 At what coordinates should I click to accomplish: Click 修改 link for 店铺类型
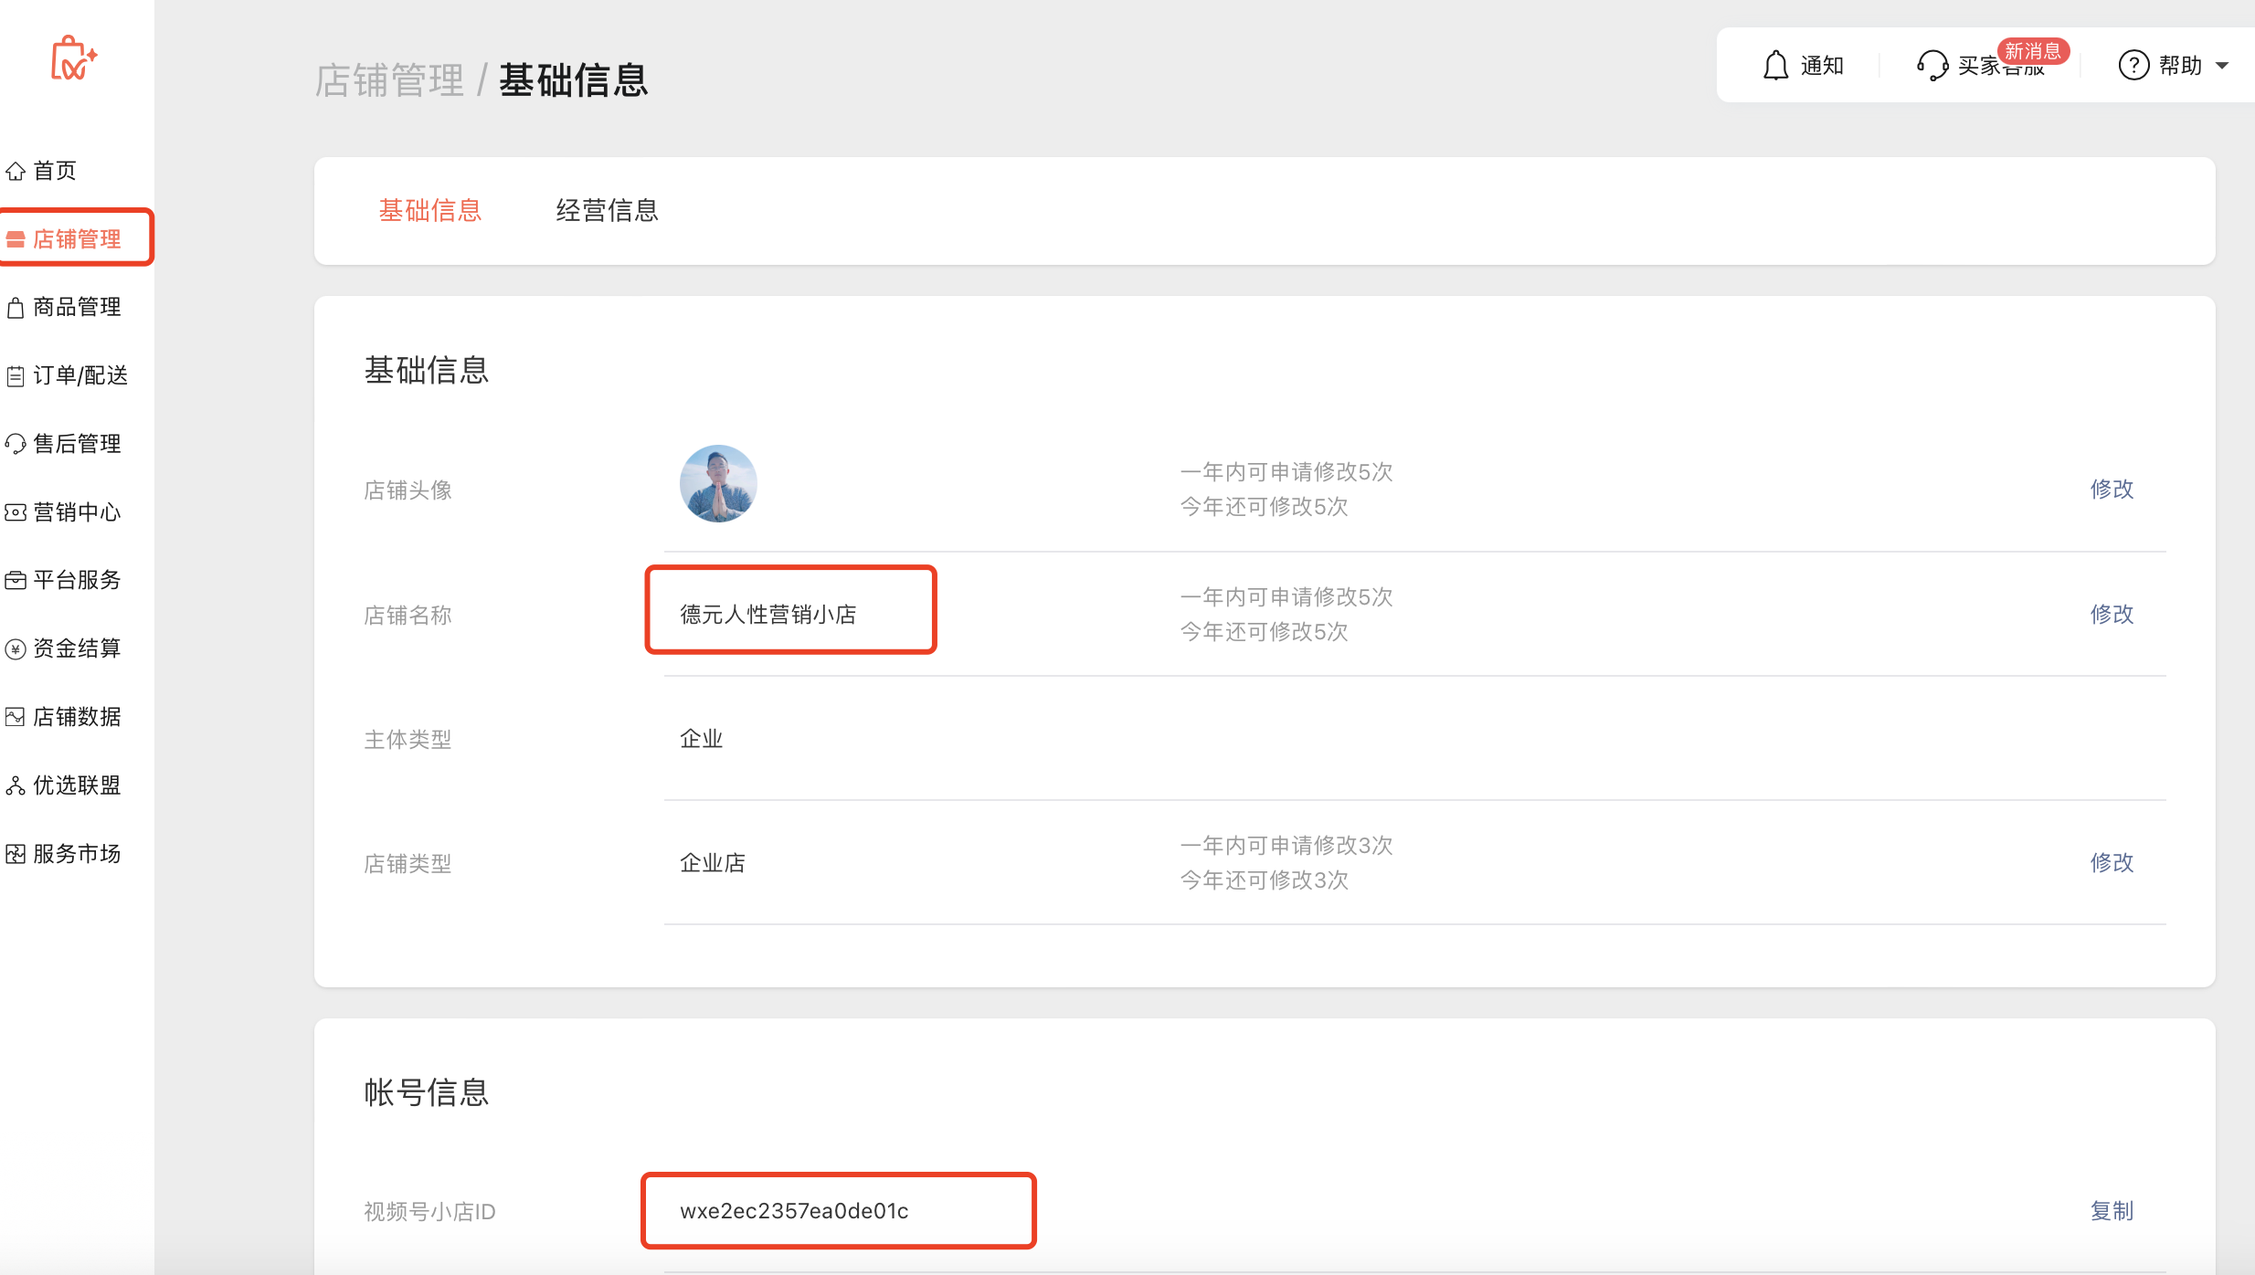pos(2112,862)
